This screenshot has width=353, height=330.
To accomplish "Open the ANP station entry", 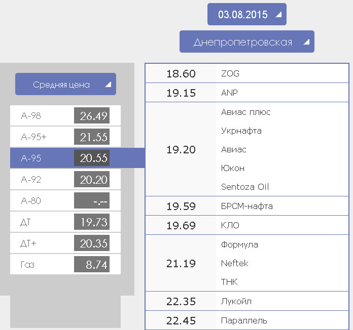I will 247,93.
